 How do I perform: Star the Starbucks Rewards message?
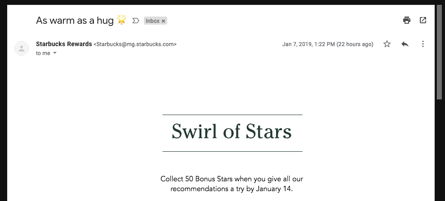(387, 44)
